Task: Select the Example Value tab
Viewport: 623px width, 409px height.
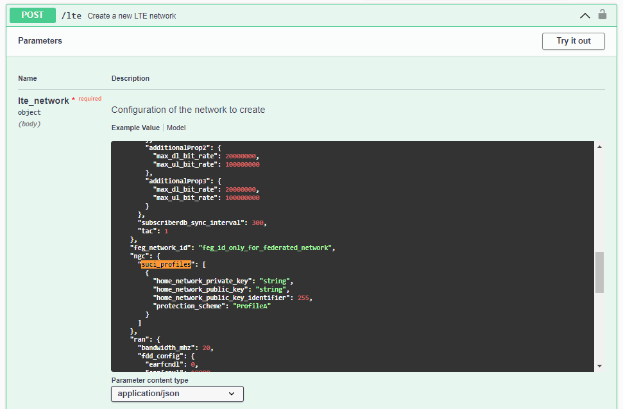Action: coord(135,128)
